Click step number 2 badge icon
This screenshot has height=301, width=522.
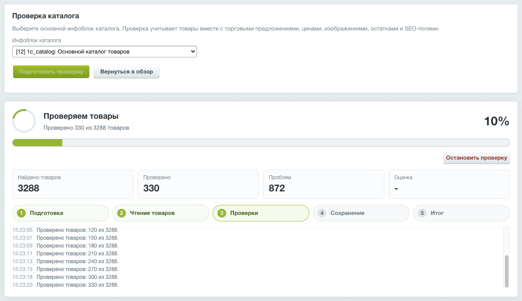[x=122, y=213]
